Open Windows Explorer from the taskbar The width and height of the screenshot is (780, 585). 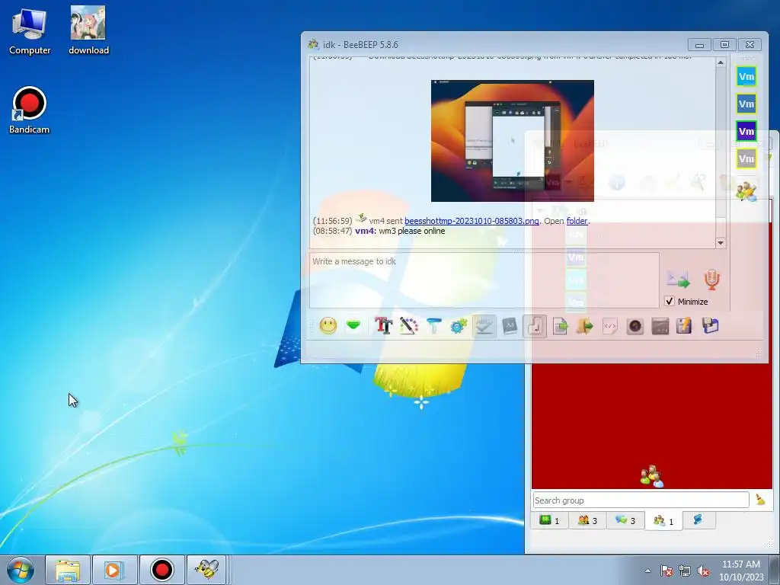68,570
